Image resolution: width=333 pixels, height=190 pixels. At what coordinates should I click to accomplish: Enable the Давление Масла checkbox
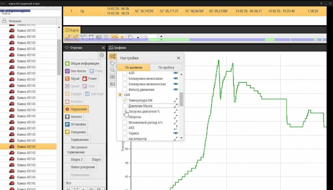tap(125, 106)
